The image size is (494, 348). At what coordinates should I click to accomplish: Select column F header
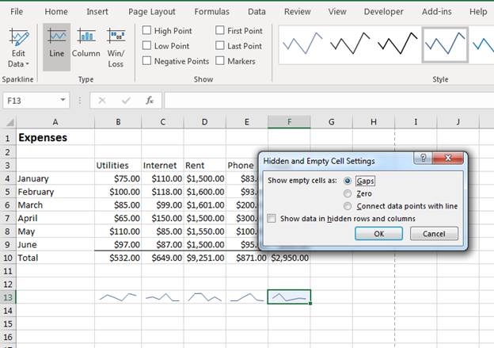[x=289, y=122]
